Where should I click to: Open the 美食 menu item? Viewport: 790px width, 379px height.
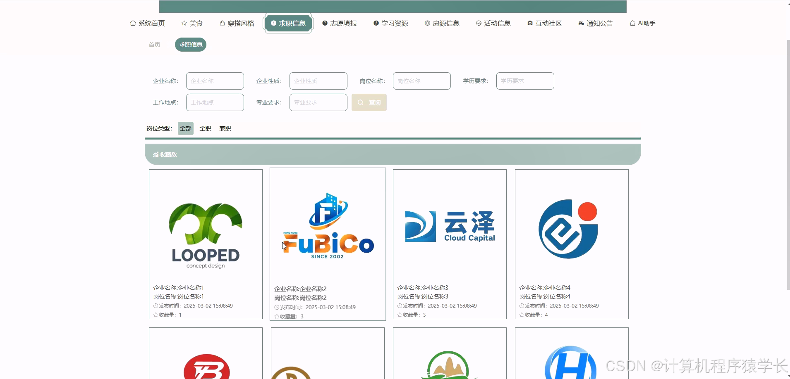click(x=192, y=23)
